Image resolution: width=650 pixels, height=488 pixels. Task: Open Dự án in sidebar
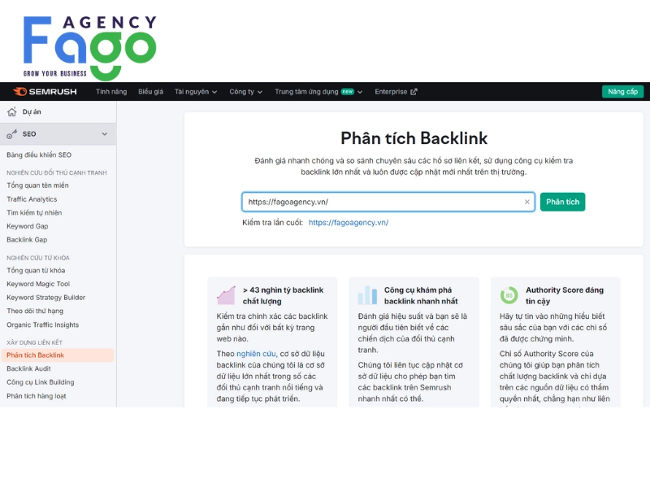[x=32, y=111]
